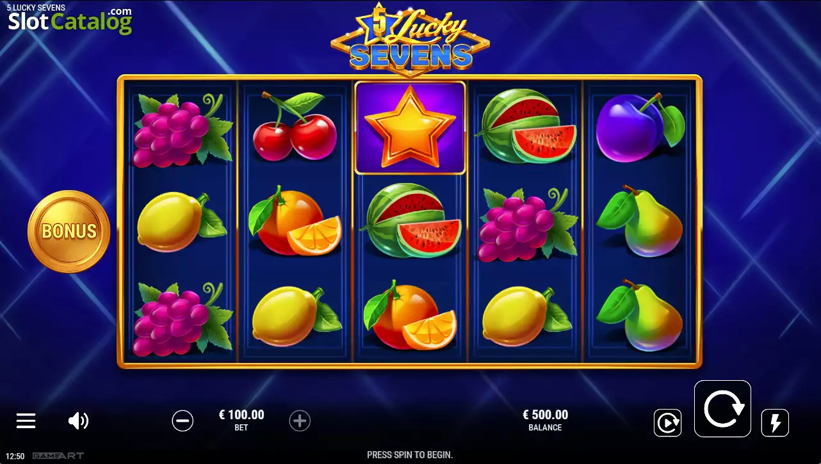Click the top-row watermelon on fourth reel
This screenshot has width=821, height=464.
click(x=526, y=126)
